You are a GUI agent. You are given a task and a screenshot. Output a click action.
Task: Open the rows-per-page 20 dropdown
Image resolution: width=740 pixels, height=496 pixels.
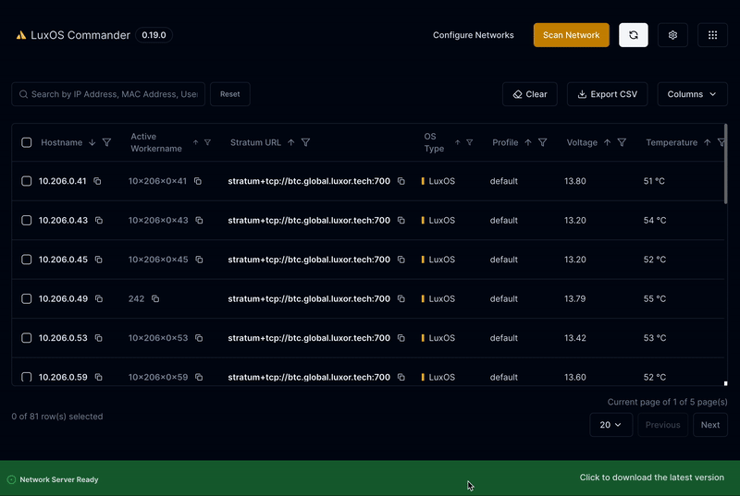click(610, 425)
